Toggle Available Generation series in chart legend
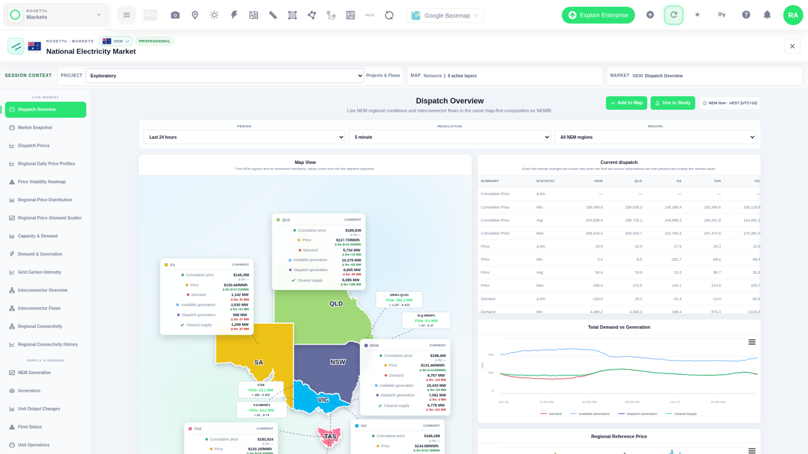This screenshot has height=454, width=808. [x=590, y=414]
